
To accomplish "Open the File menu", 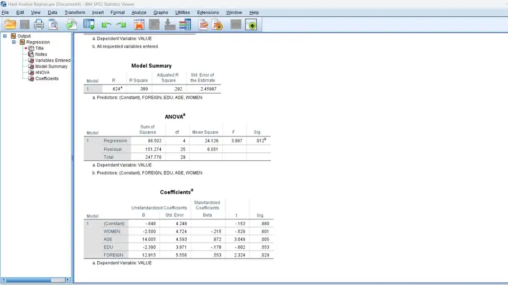I will pyautogui.click(x=5, y=12).
